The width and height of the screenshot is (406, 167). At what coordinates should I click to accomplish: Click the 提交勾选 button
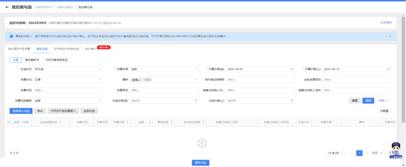coord(200,162)
